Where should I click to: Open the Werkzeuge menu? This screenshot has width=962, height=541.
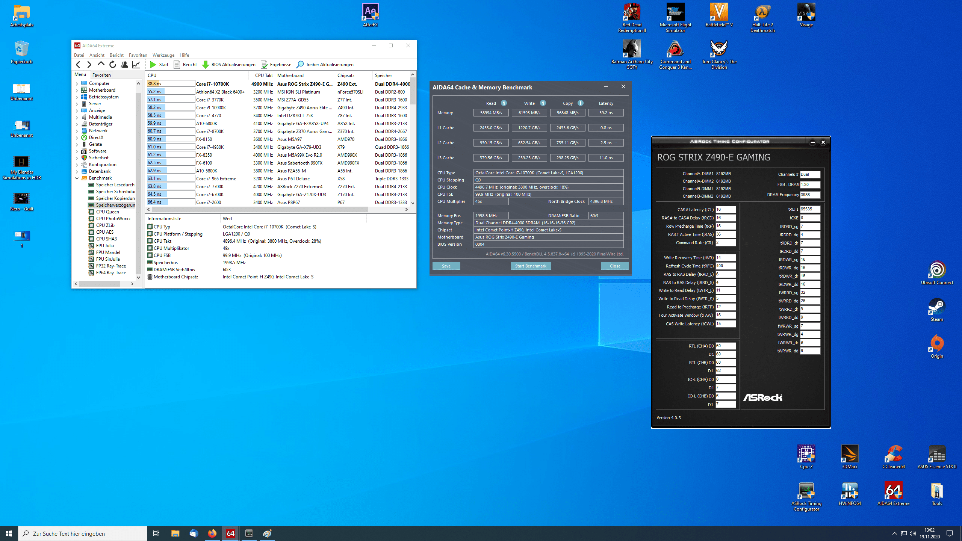[163, 55]
